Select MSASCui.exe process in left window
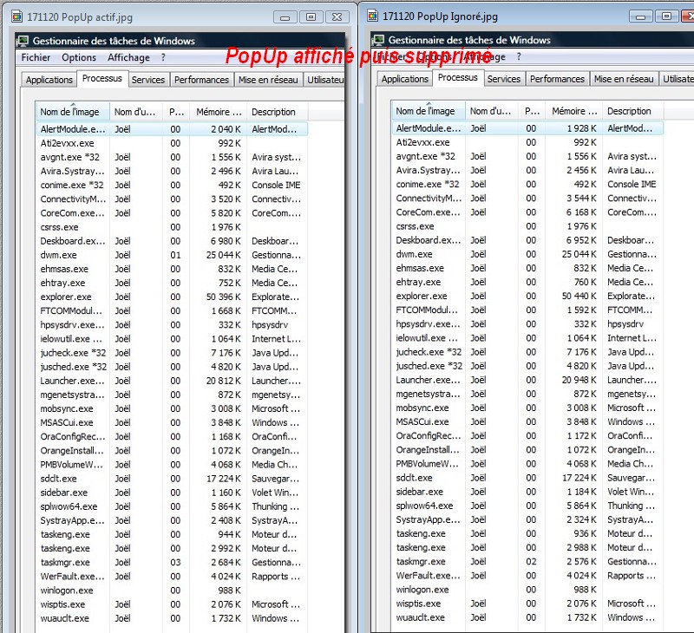 pyautogui.click(x=172, y=422)
